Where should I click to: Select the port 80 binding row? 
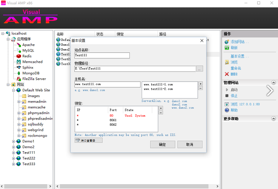click(x=116, y=116)
